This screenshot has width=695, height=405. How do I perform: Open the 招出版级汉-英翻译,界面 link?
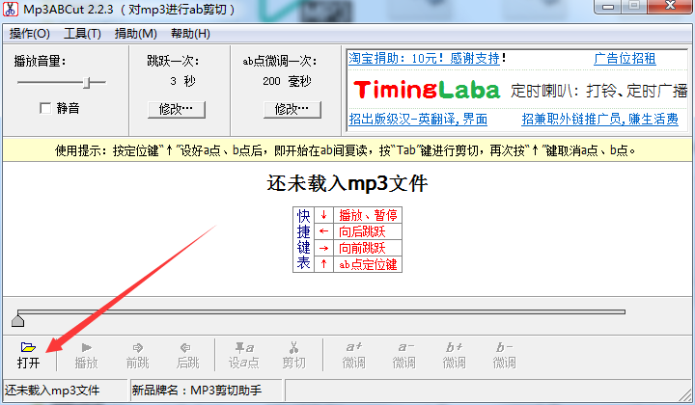click(x=418, y=119)
